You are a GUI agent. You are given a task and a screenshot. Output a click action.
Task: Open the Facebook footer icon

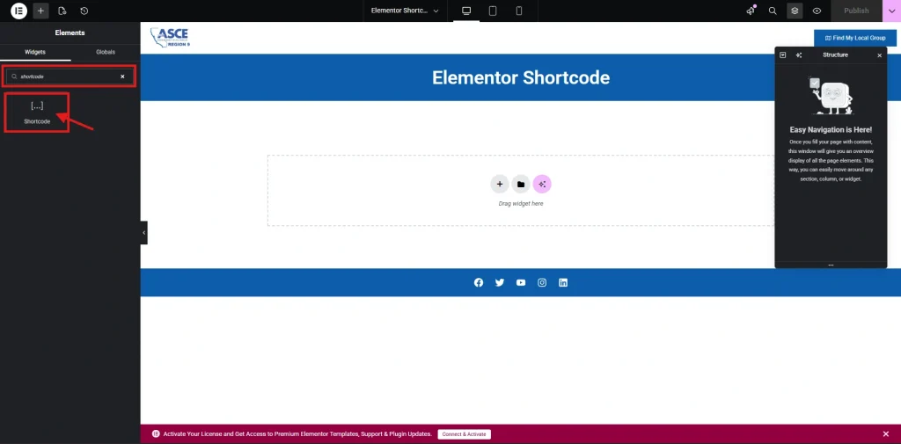pos(479,282)
